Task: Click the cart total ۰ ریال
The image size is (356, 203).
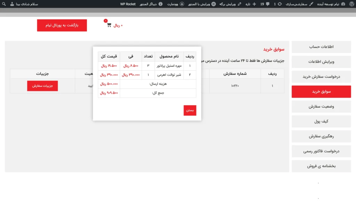Action: click(x=118, y=25)
